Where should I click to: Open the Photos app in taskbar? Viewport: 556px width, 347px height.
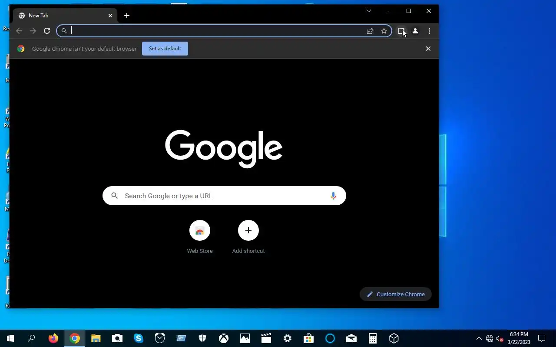pyautogui.click(x=245, y=338)
